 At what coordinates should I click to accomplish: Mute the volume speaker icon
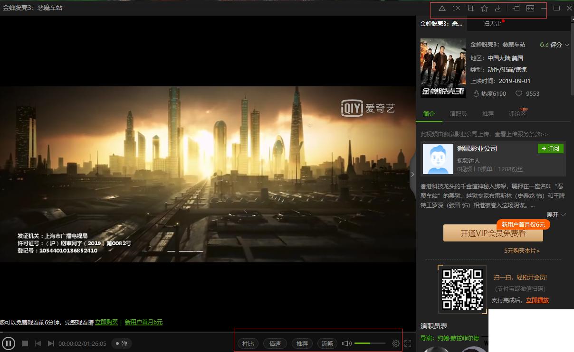(x=345, y=343)
